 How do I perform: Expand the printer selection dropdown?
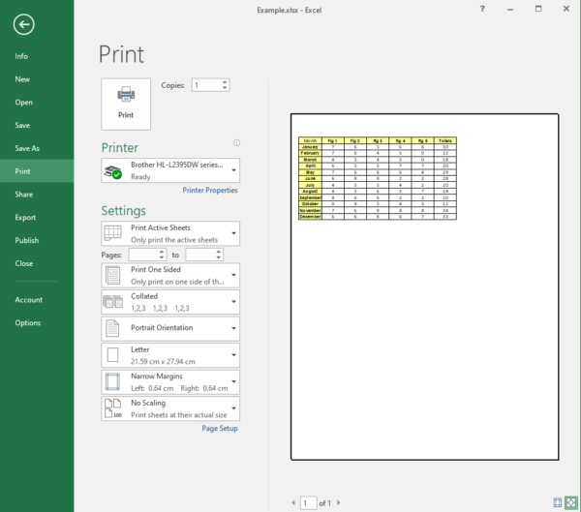pyautogui.click(x=233, y=170)
